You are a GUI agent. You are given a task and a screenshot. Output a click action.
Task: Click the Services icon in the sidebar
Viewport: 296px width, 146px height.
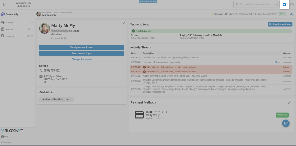[3, 29]
